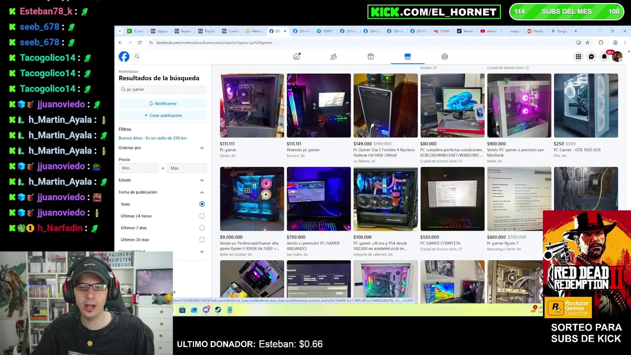Open the Chrome profile icon

click(615, 42)
